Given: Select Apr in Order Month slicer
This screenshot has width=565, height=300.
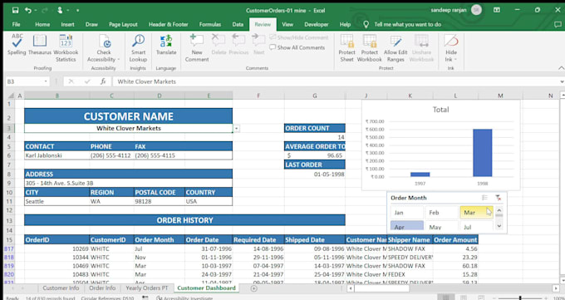Looking at the screenshot, I should coord(407,226).
